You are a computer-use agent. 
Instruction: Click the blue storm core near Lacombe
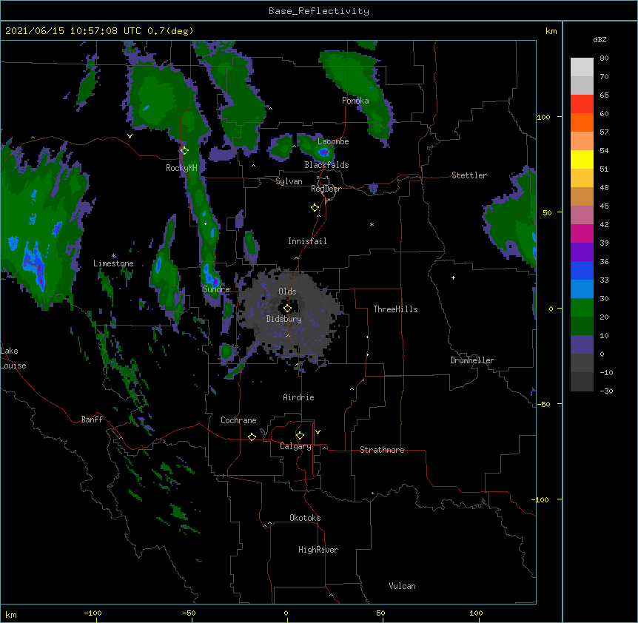323,152
